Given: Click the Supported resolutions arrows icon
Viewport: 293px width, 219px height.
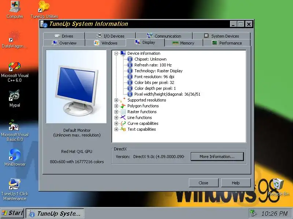Looking at the screenshot, I should click(x=123, y=100).
